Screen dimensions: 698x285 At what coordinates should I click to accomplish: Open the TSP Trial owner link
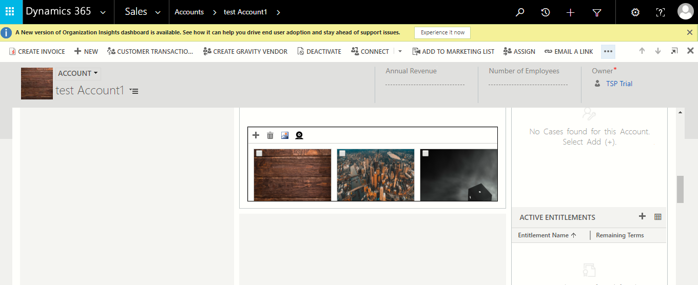tap(619, 84)
